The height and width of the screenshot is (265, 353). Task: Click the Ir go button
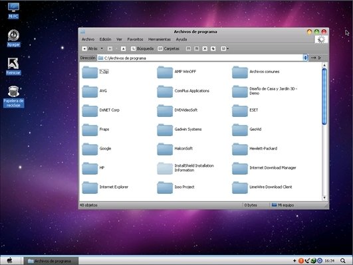(316, 58)
